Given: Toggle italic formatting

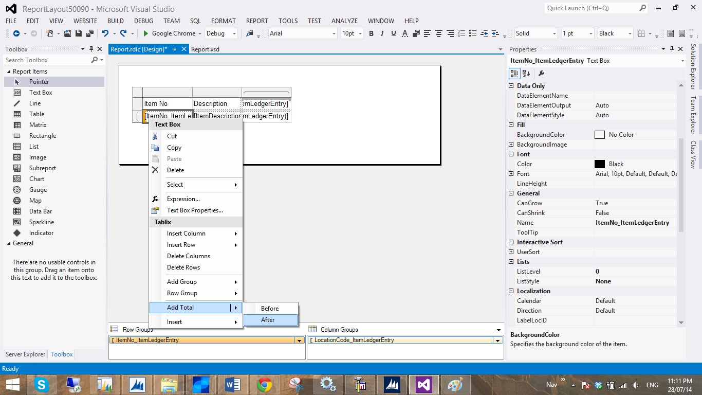Looking at the screenshot, I should tap(382, 33).
